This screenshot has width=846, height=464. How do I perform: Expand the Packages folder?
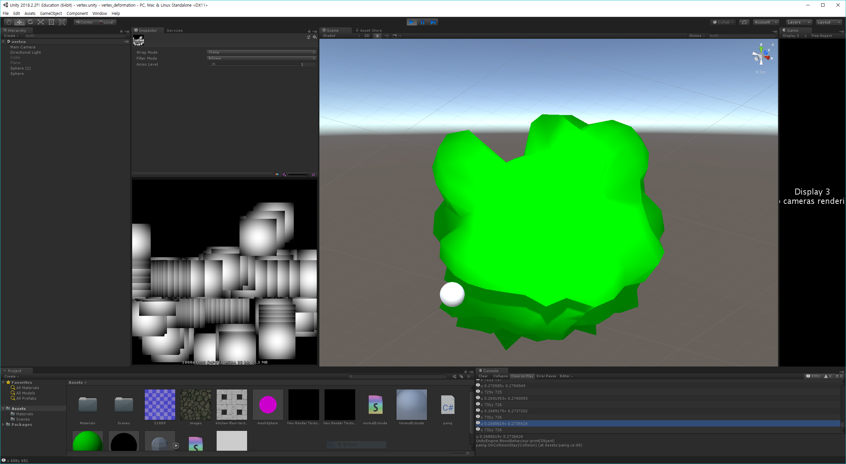3,425
